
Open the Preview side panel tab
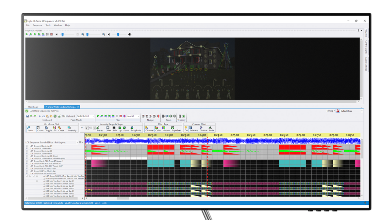pyautogui.click(x=366, y=33)
